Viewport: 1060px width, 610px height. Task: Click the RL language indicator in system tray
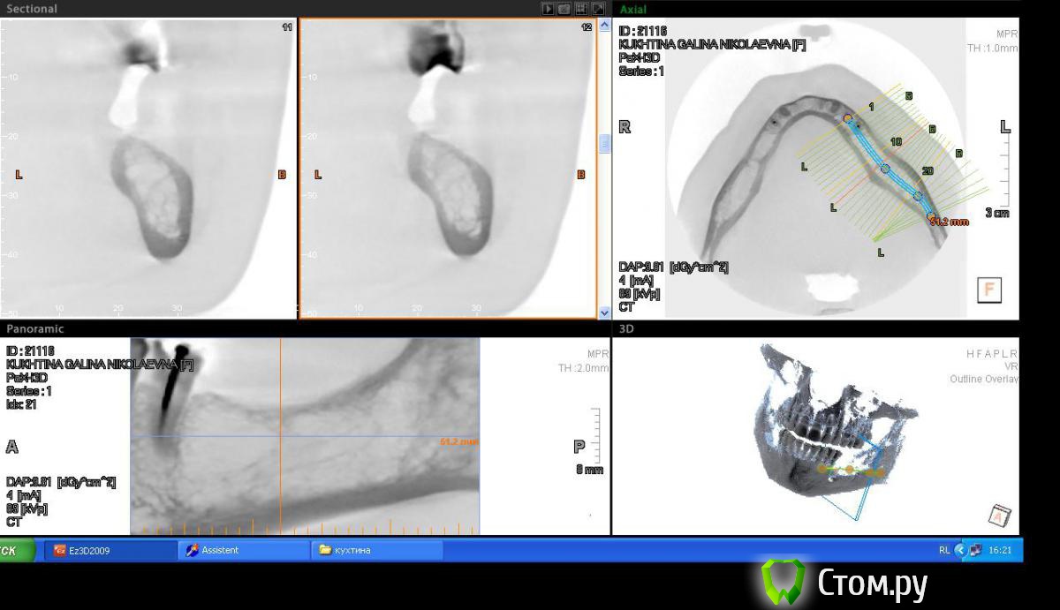(x=944, y=550)
